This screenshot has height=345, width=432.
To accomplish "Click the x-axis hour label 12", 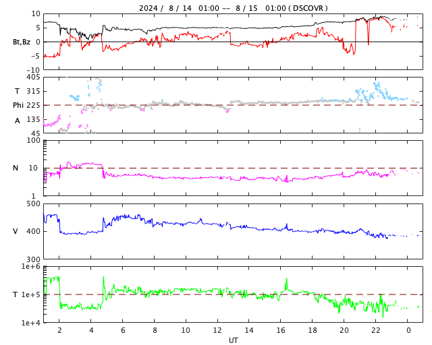I will pyautogui.click(x=217, y=330).
